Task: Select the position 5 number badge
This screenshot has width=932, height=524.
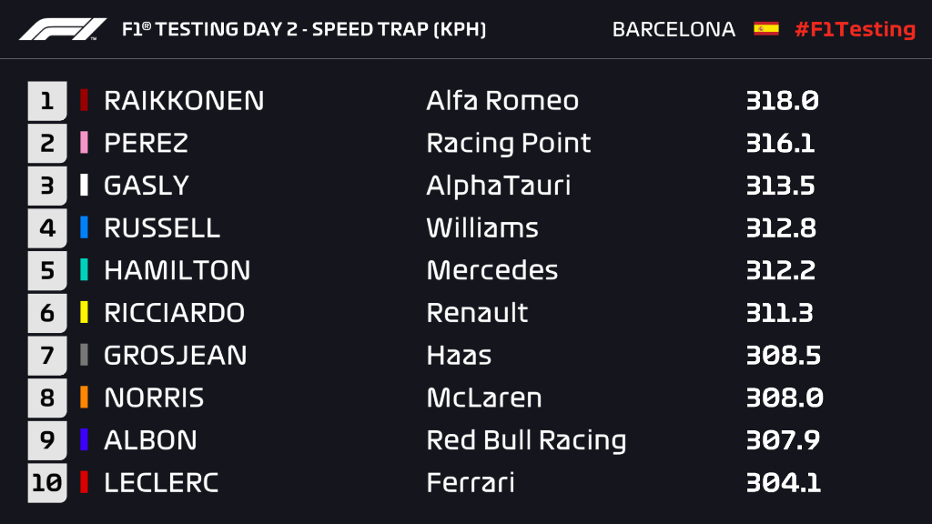Action: click(47, 271)
